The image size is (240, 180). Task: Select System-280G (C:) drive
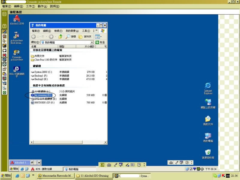(x=41, y=72)
